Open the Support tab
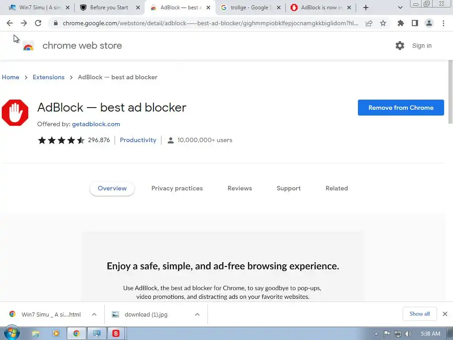Screen dimensions: 453x340 288,189
